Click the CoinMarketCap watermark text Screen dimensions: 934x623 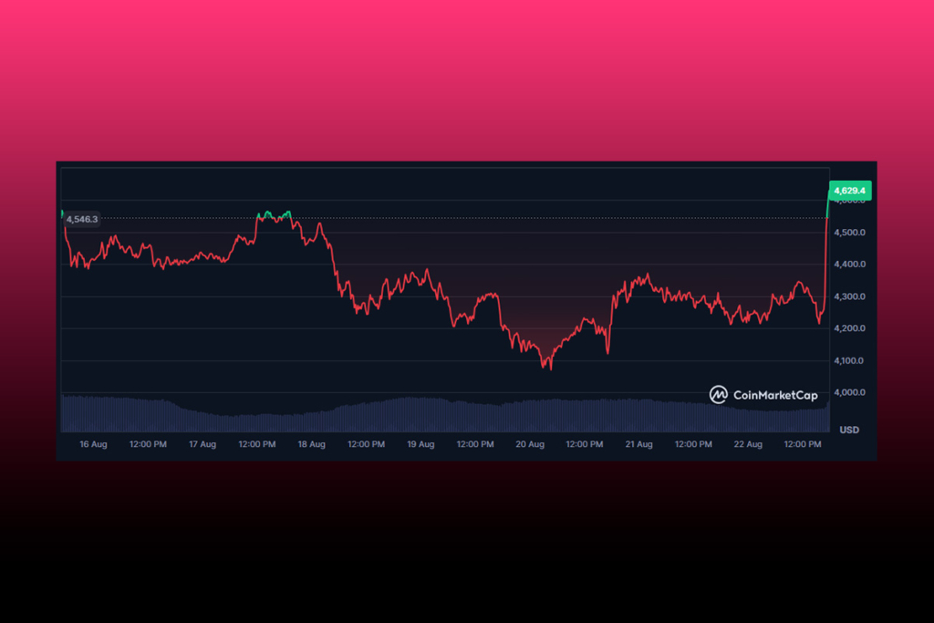(x=774, y=395)
